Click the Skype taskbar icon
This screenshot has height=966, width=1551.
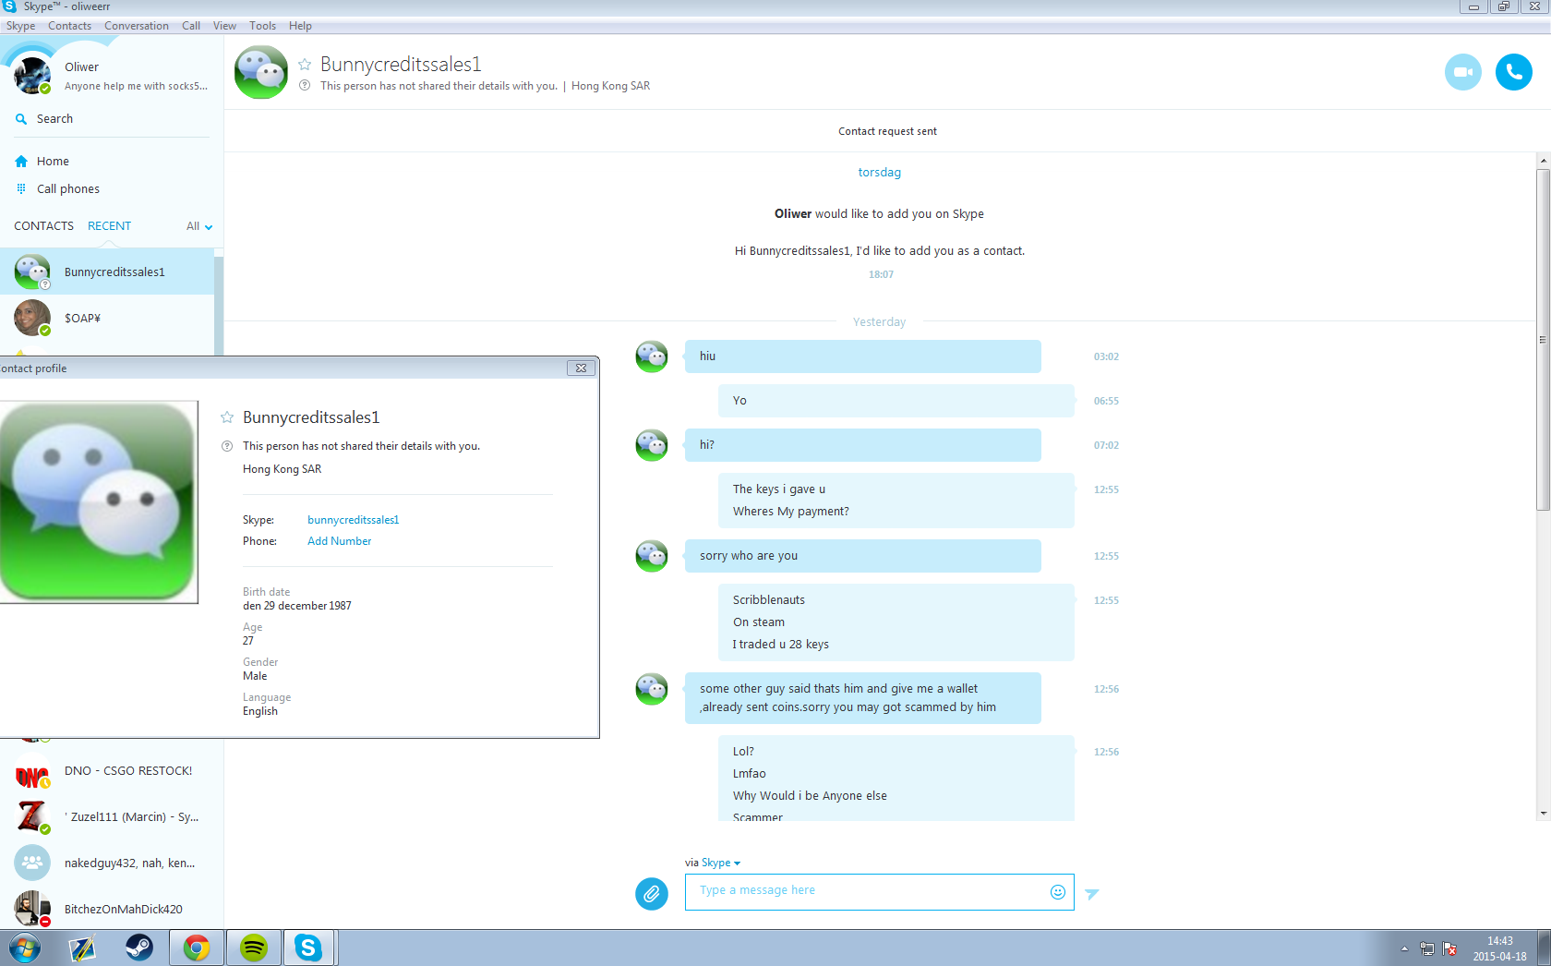[308, 948]
